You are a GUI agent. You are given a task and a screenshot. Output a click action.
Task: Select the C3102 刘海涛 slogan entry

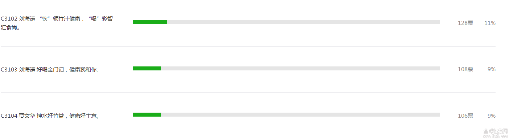57,23
